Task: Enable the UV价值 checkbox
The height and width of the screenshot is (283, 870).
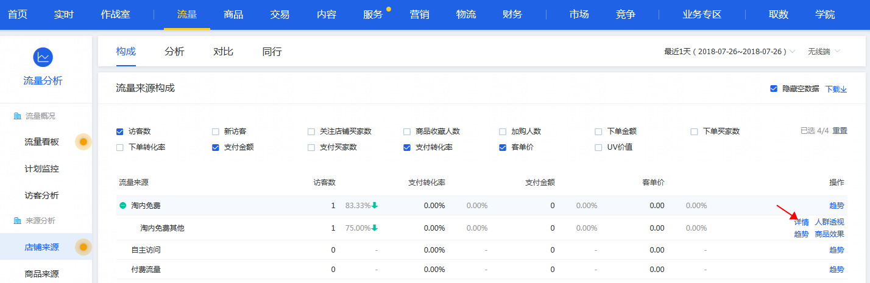Action: (x=598, y=147)
